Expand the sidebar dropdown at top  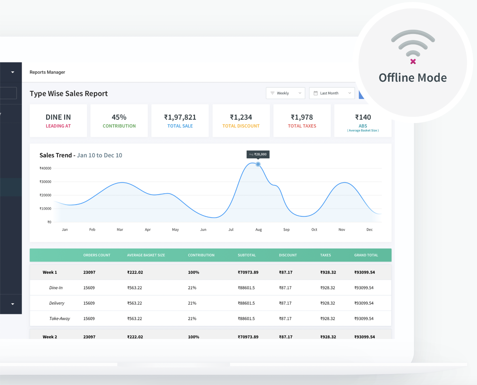12,72
